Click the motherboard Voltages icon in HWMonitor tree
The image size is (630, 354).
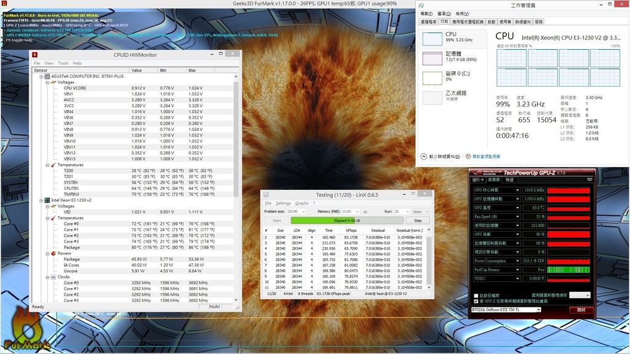tap(54, 82)
